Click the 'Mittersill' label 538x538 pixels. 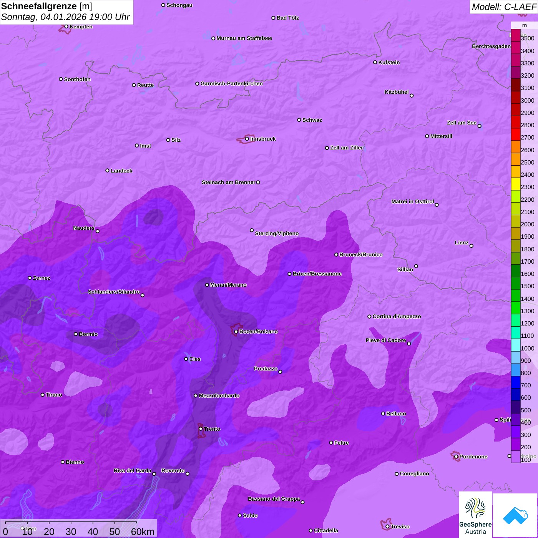(x=441, y=136)
